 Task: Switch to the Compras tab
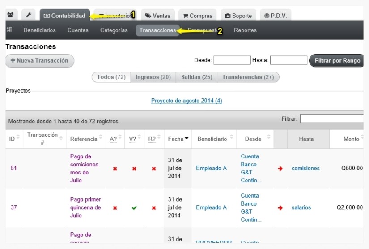[x=197, y=16]
